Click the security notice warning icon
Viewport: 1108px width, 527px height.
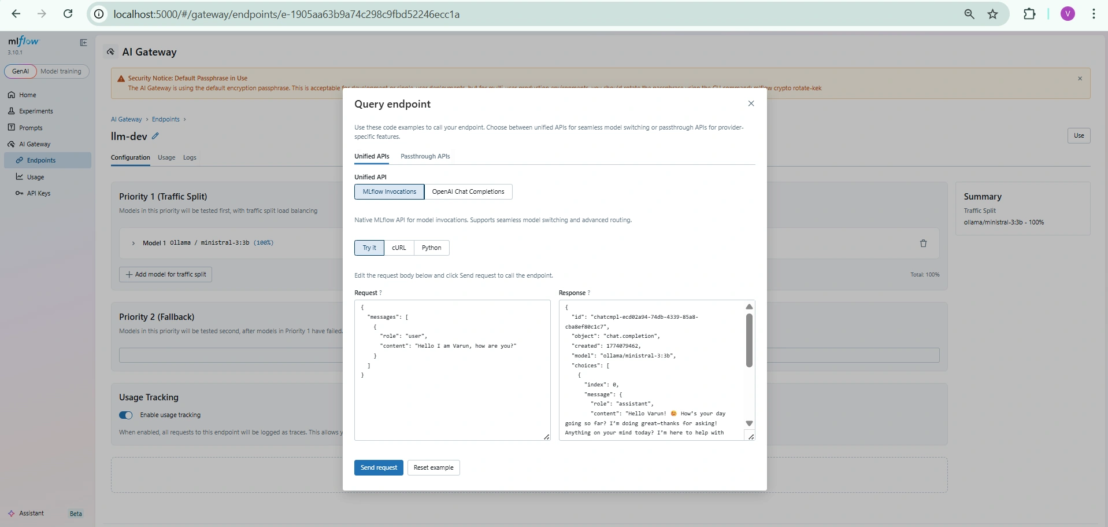tap(121, 79)
